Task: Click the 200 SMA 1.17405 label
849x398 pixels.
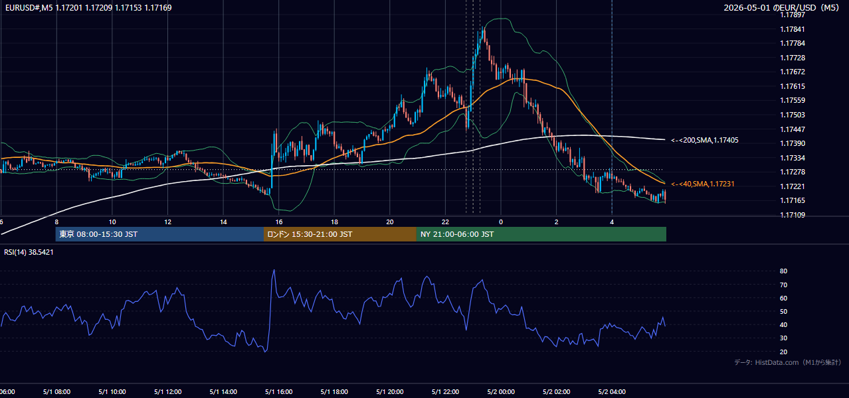Action: (x=705, y=140)
